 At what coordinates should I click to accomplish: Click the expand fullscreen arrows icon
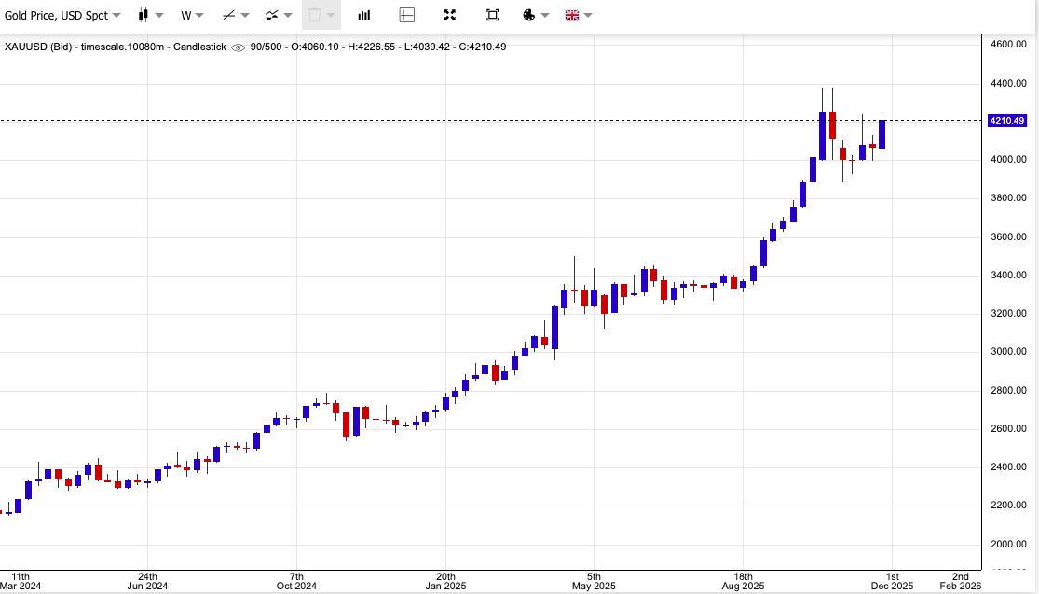point(450,15)
